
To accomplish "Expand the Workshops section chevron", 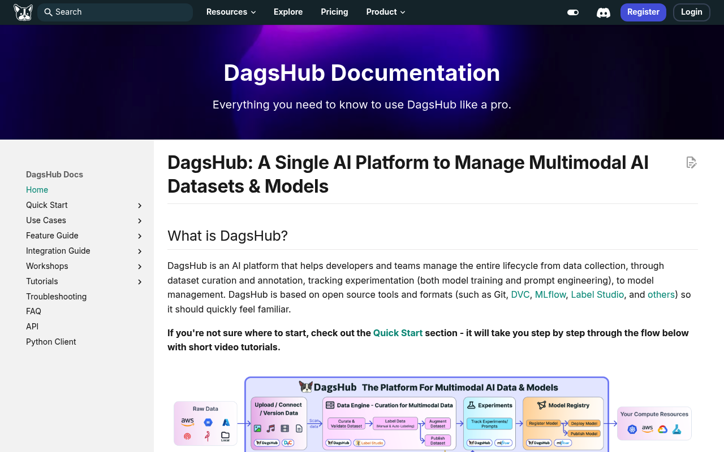I will [x=140, y=267].
